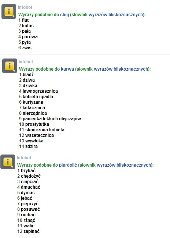Click the entry 'chędożyć' in the third list
170x238 pixels.
click(x=31, y=176)
